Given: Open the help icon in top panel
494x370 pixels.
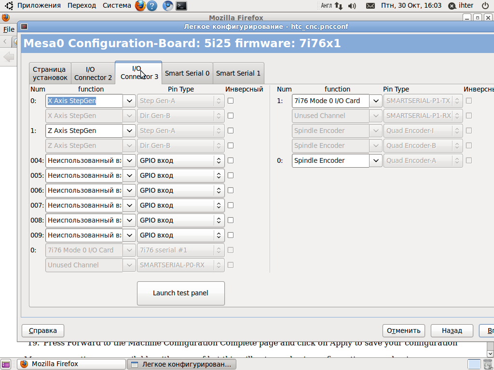Looking at the screenshot, I should click(152, 6).
